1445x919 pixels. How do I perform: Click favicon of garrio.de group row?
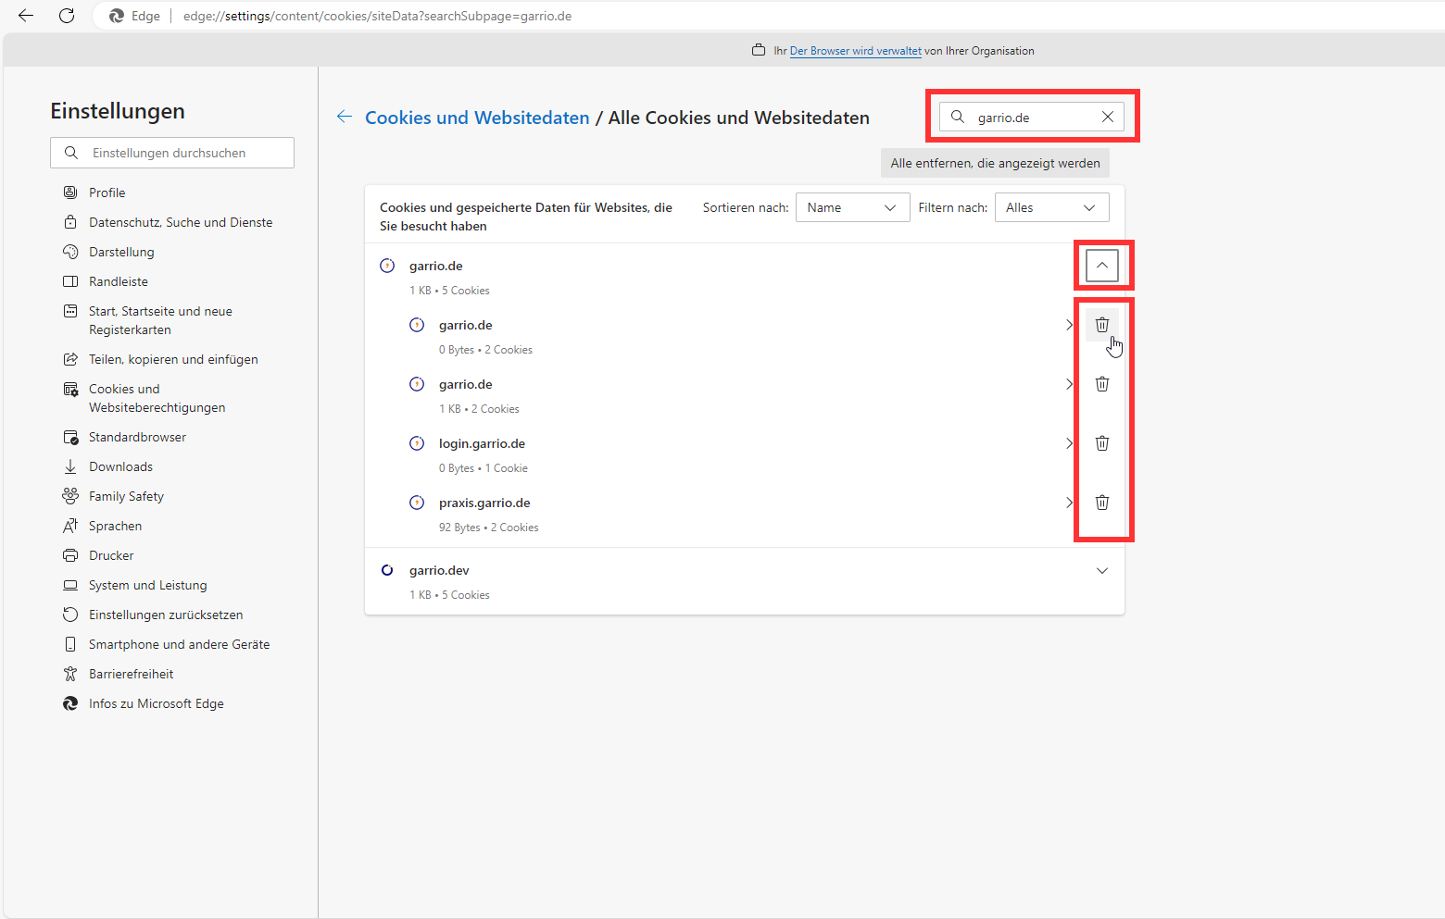(x=387, y=266)
